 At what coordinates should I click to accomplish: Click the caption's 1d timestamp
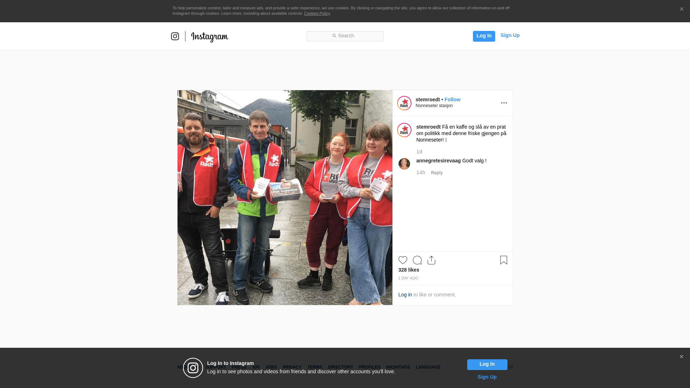tap(419, 152)
